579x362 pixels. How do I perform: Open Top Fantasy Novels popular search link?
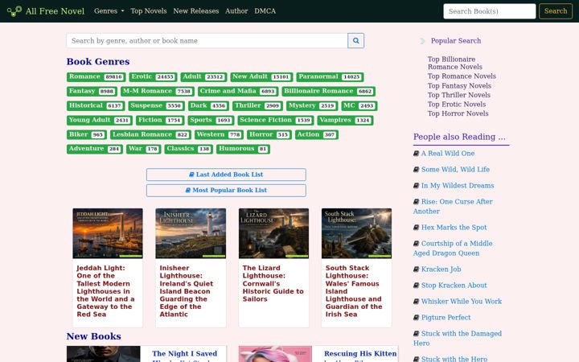pyautogui.click(x=459, y=86)
